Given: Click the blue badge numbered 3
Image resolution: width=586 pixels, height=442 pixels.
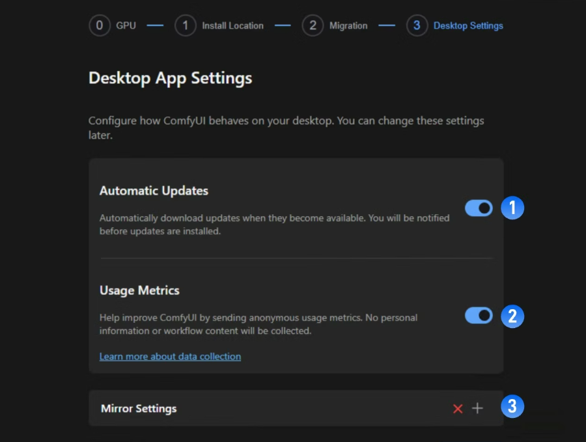Looking at the screenshot, I should (512, 407).
